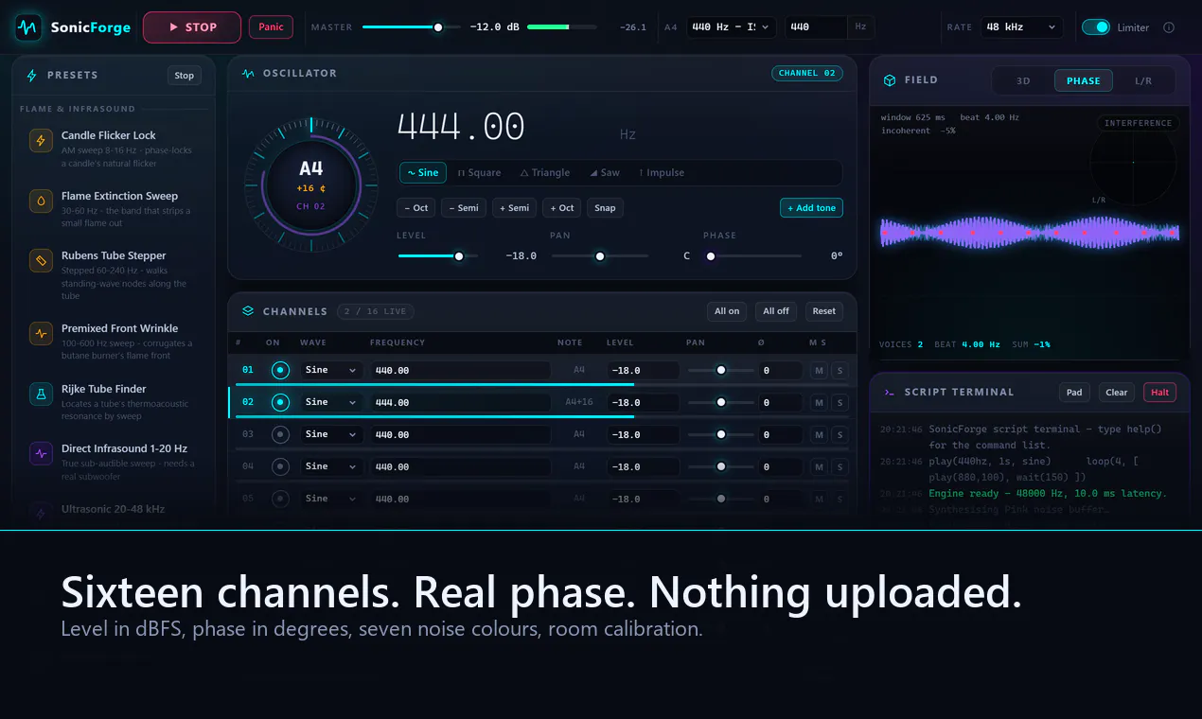Mute channel 01 with M button
The height and width of the screenshot is (719, 1202).
point(820,371)
